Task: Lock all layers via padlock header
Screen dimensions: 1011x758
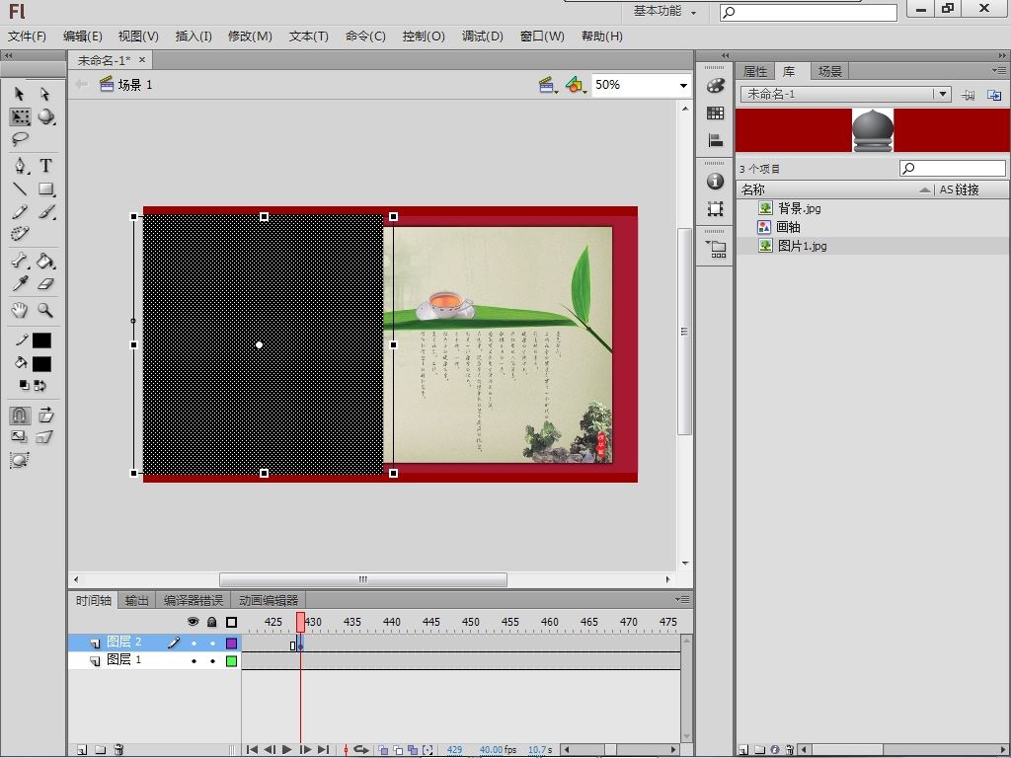Action: pos(212,622)
